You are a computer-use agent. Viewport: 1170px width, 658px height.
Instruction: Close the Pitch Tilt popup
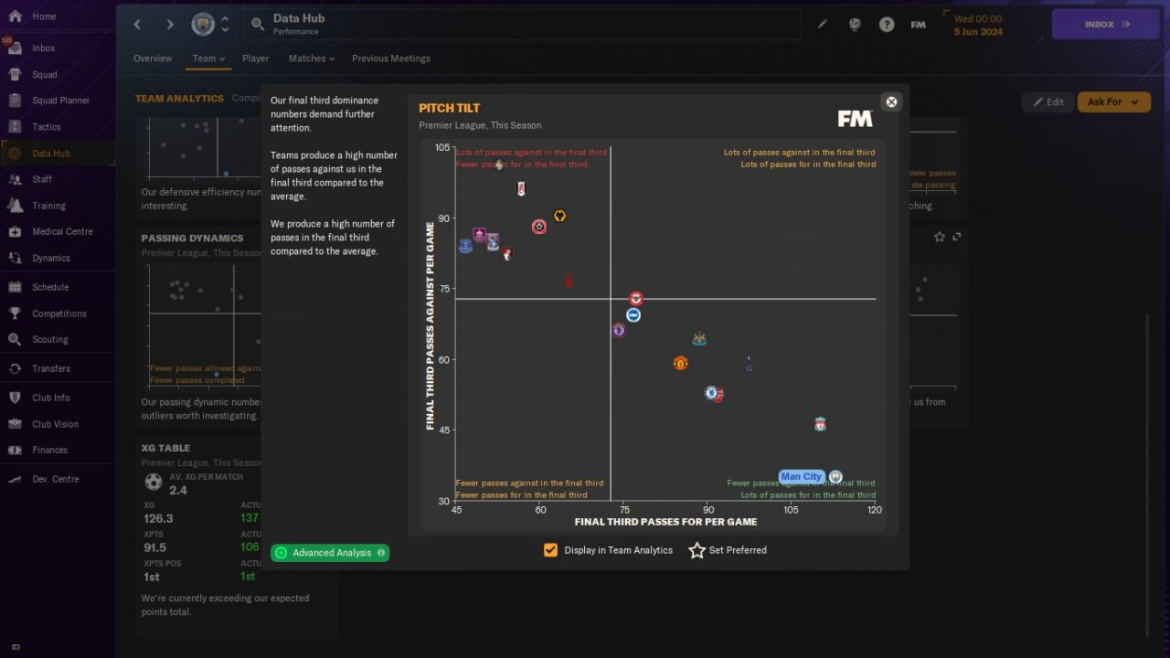tap(892, 101)
